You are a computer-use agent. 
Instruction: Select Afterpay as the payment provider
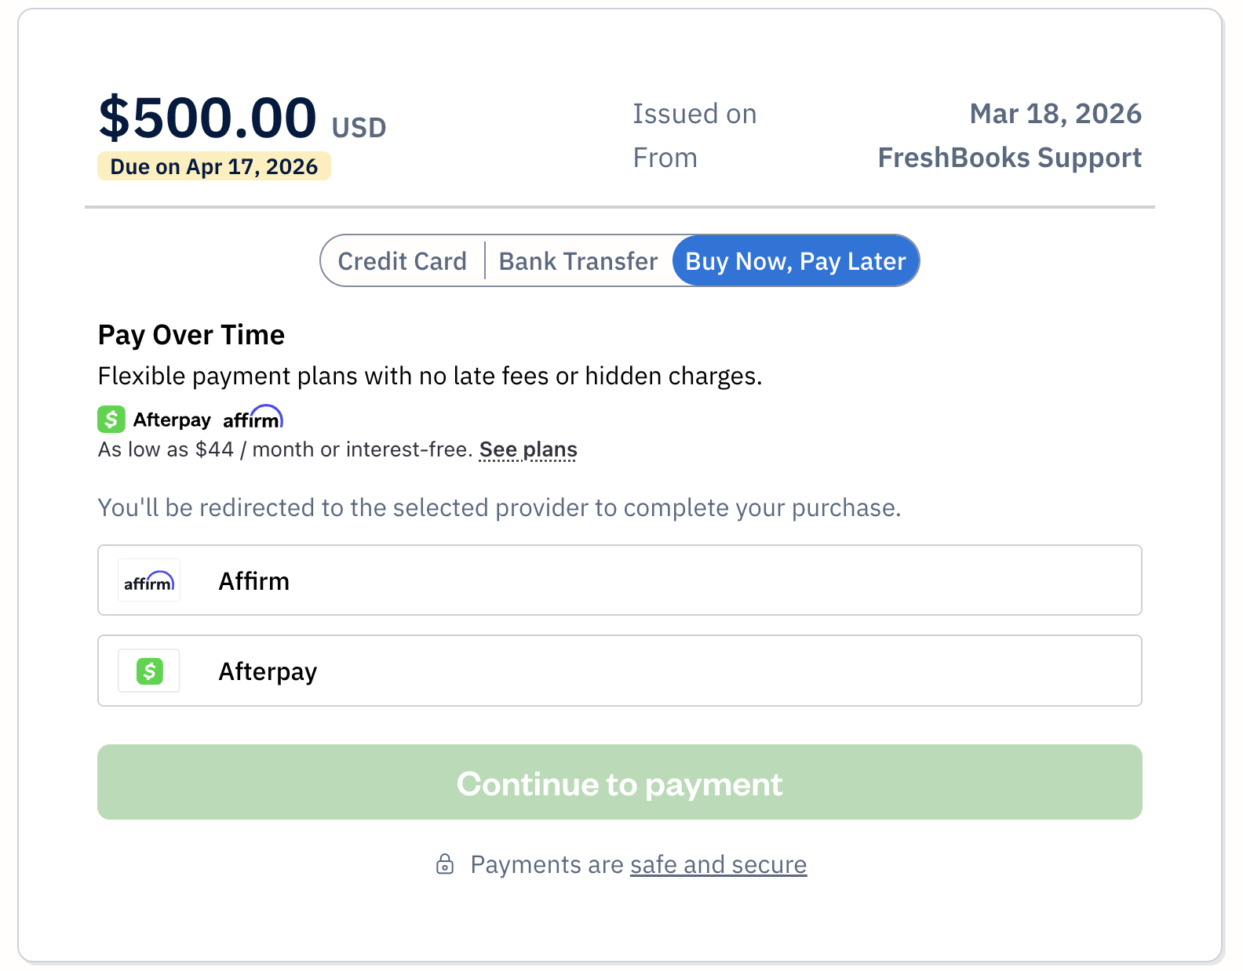click(620, 671)
